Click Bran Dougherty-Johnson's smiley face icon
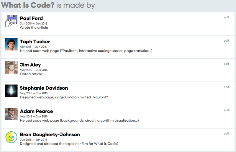Image resolution: width=236 pixels, height=152 pixels. click(x=11, y=137)
